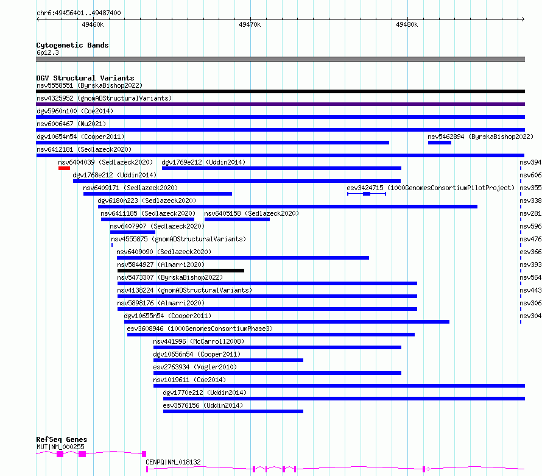Click the first MUT exon block

pyautogui.click(x=60, y=454)
